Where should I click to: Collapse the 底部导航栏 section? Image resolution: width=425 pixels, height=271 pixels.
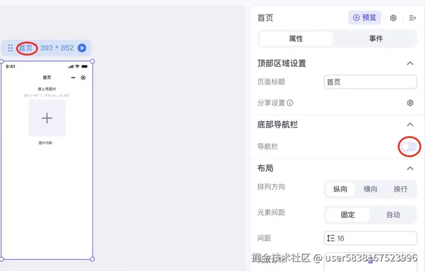click(x=410, y=125)
